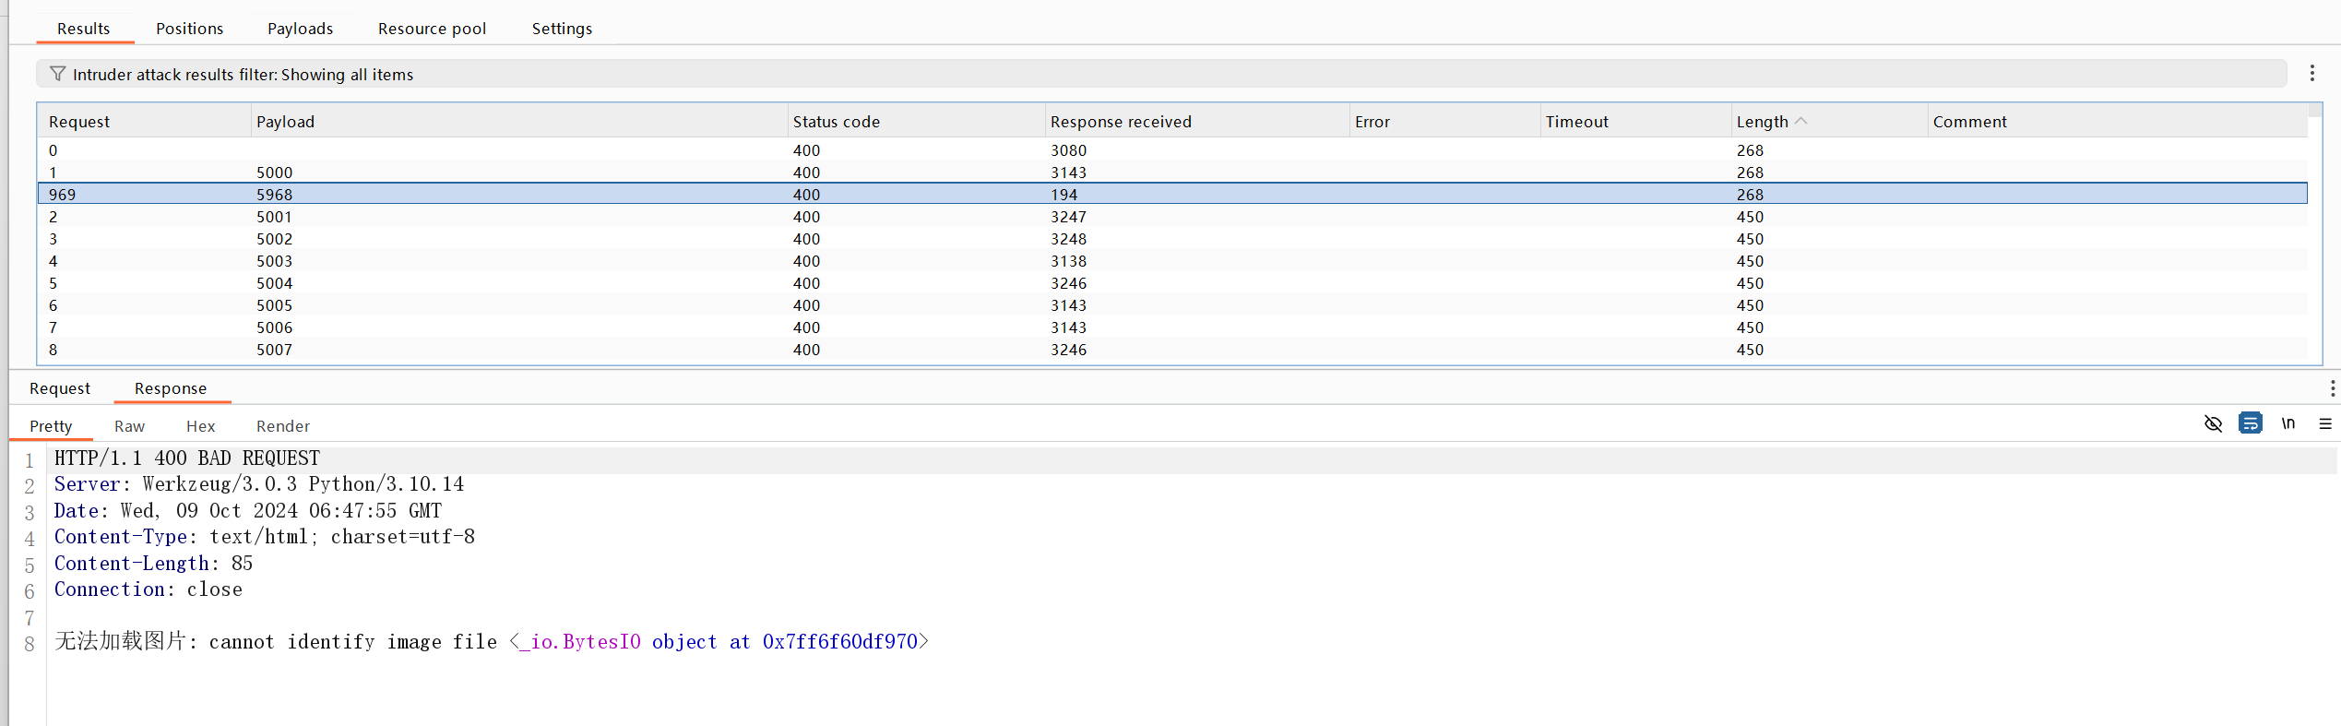Viewport: 2341px width, 726px height.
Task: Switch response view to Raw
Action: click(129, 426)
